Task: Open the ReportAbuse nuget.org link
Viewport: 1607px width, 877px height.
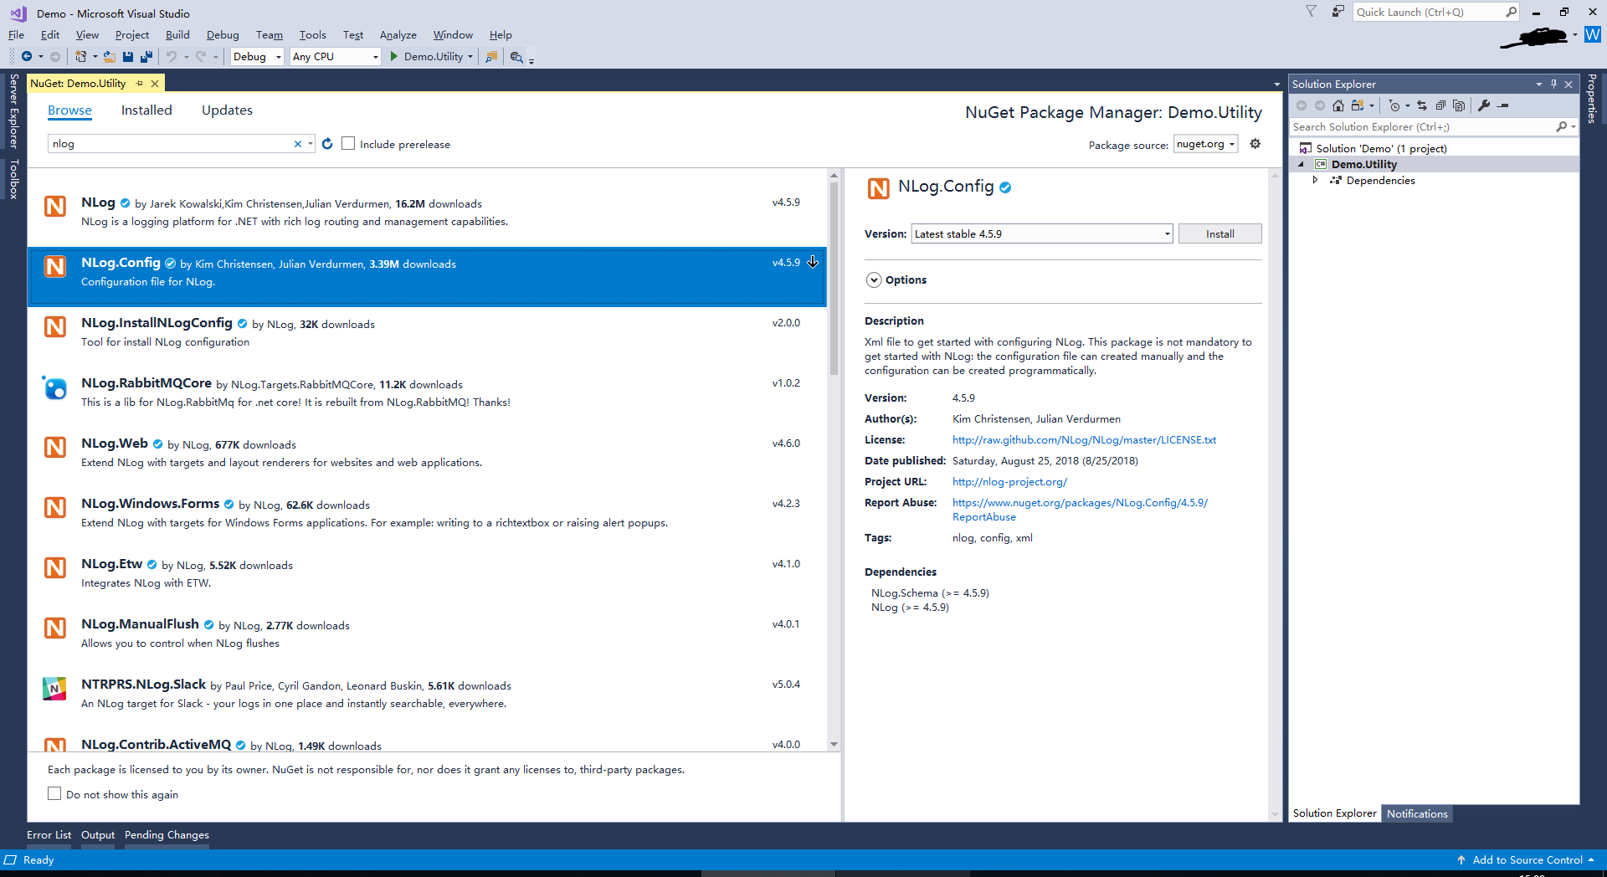Action: click(1080, 510)
